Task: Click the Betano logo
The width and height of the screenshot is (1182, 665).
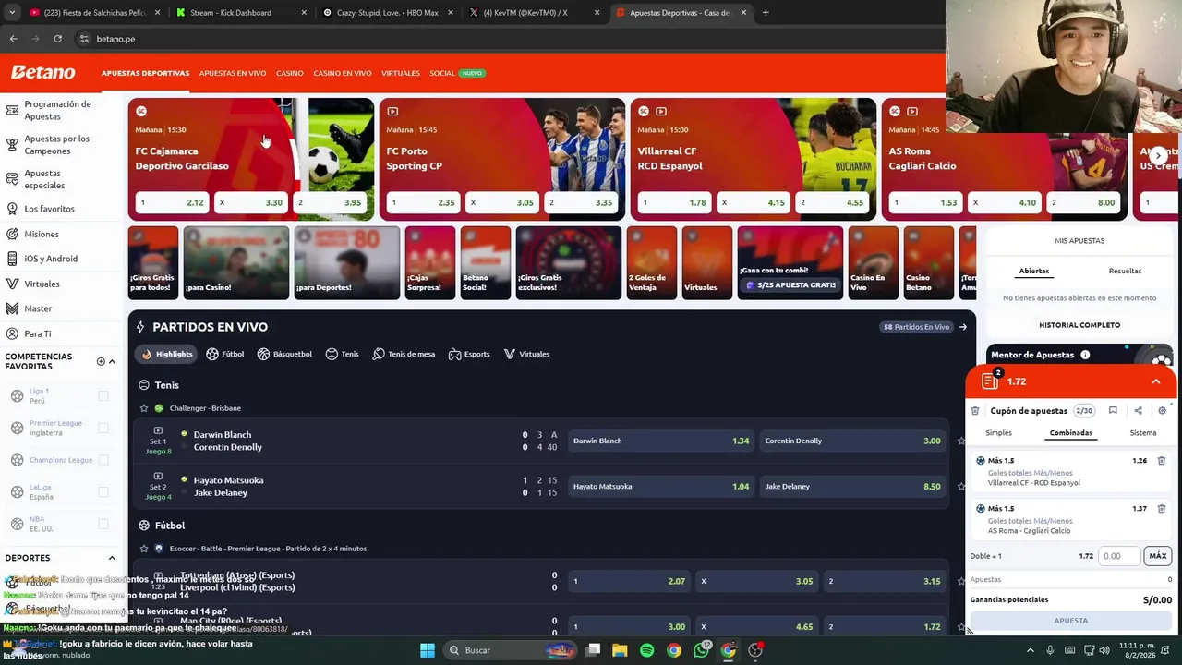Action: pyautogui.click(x=42, y=72)
